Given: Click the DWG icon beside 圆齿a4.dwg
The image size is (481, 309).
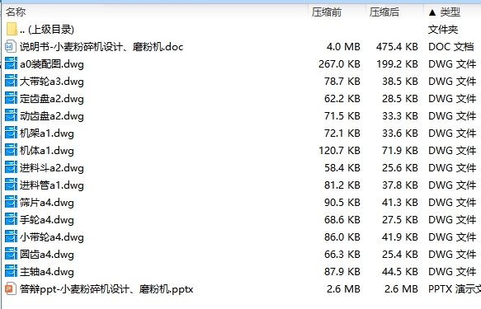Looking at the screenshot, I should (x=11, y=254).
